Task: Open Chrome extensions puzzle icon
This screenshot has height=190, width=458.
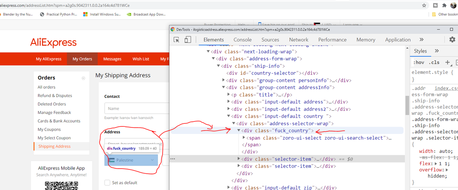Action: coord(444,5)
